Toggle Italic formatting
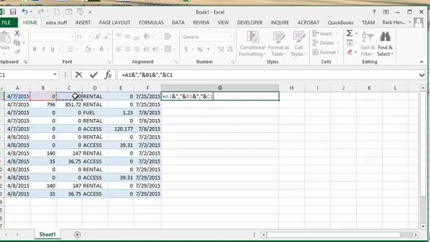Image resolution: width=430 pixels, height=242 pixels. click(x=43, y=49)
